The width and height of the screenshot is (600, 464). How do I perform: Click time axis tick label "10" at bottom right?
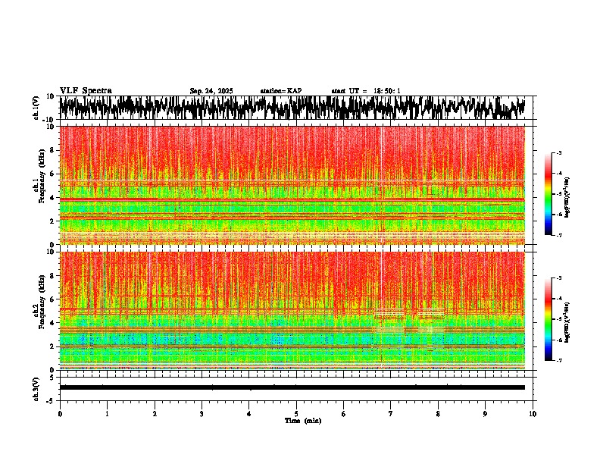tap(533, 414)
